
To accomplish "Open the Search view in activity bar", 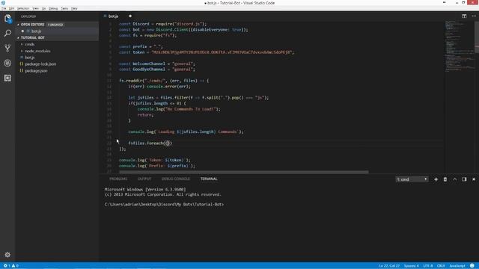I will pos(7,33).
